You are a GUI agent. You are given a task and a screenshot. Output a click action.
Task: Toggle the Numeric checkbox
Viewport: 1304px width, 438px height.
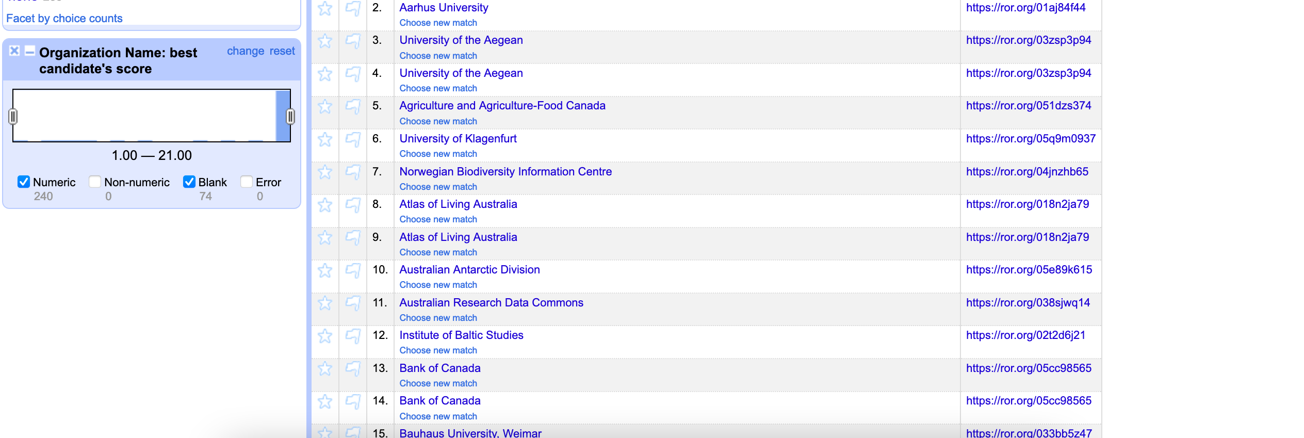(x=24, y=182)
